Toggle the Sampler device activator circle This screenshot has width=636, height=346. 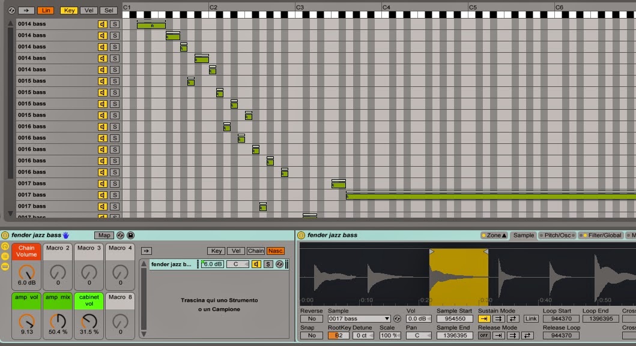coord(301,235)
